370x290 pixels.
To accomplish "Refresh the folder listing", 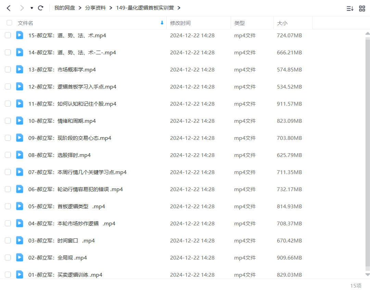I will coord(41,8).
